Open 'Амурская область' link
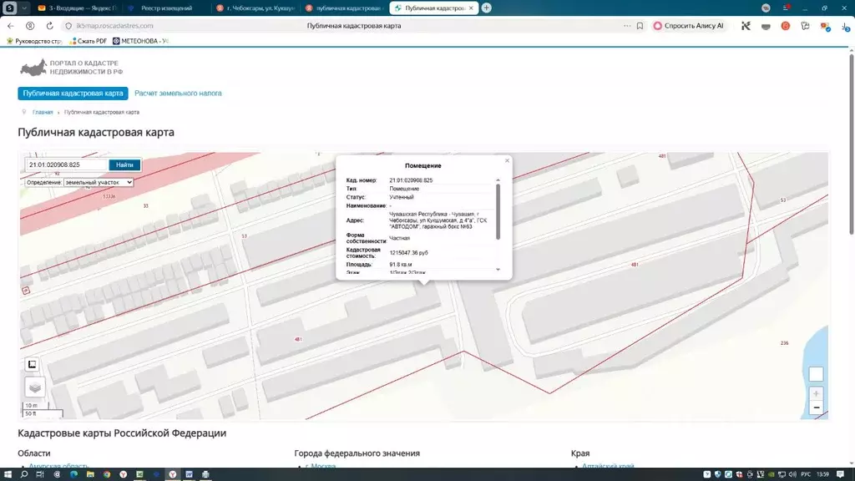855x481 pixels. tap(58, 466)
